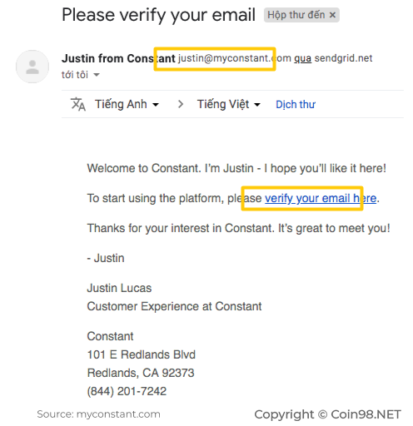Screen dimensions: 413x426
Task: Click the Dịch thư translate link
Action: 296,105
